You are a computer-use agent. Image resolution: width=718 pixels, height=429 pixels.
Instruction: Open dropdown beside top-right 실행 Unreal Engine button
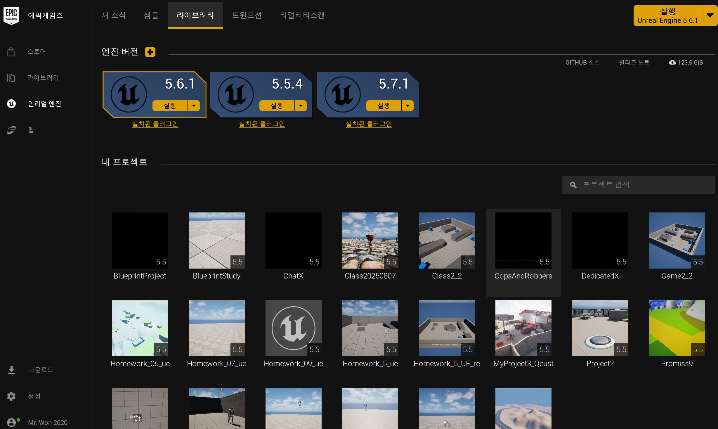pos(710,15)
